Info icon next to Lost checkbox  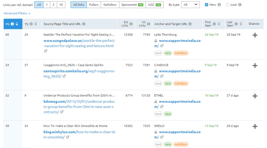[240, 5]
